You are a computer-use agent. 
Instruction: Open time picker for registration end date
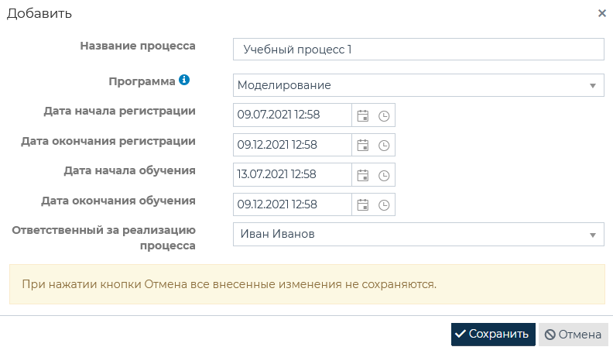click(383, 146)
